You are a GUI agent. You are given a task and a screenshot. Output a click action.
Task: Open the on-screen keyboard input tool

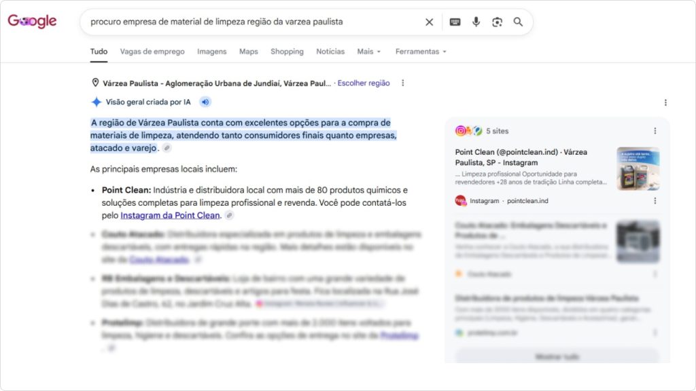tap(455, 22)
